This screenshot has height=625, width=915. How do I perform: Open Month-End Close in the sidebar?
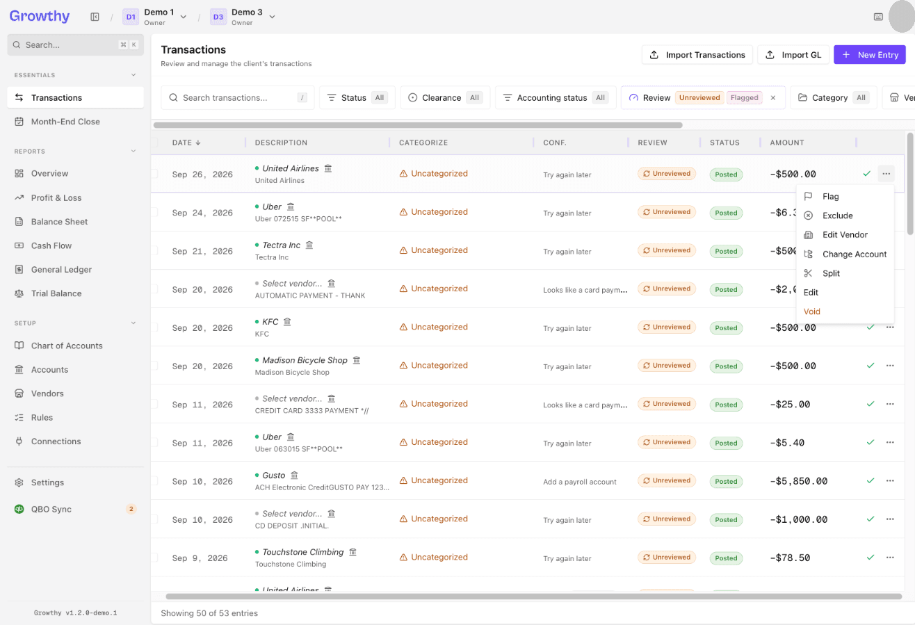(75, 122)
